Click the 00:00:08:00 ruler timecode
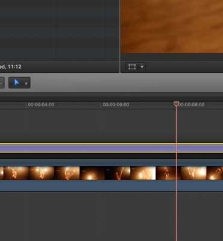The width and height of the screenshot is (223, 241). [192, 104]
